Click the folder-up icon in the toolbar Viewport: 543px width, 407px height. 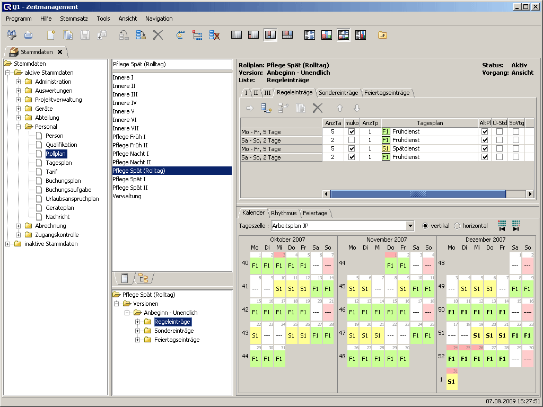click(382, 35)
